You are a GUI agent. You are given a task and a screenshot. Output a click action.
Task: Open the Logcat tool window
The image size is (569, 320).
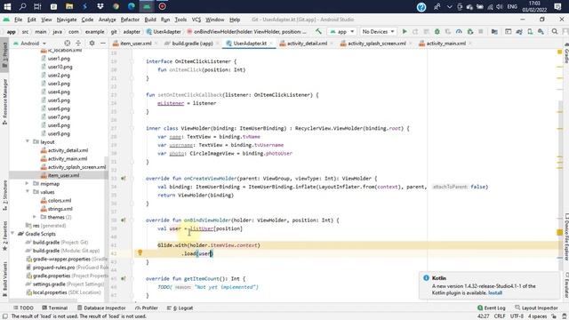tap(180, 308)
